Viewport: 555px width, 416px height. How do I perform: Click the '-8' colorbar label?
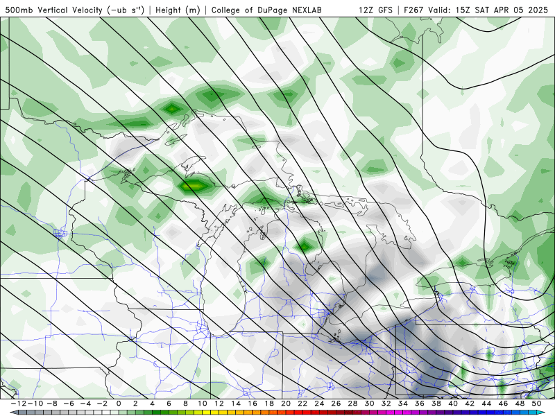(51, 404)
